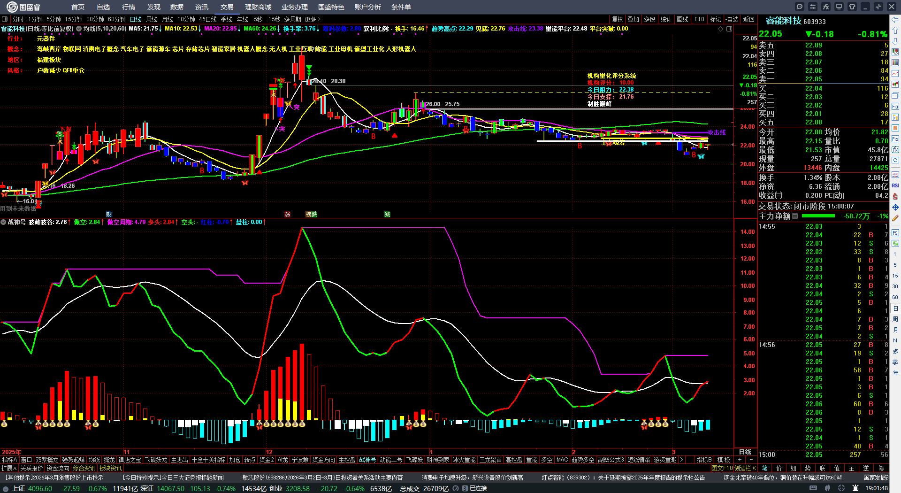Image resolution: width=901 pixels, height=493 pixels.
Task: Click the candlestick chart icon in right sidebar
Action: click(x=895, y=84)
